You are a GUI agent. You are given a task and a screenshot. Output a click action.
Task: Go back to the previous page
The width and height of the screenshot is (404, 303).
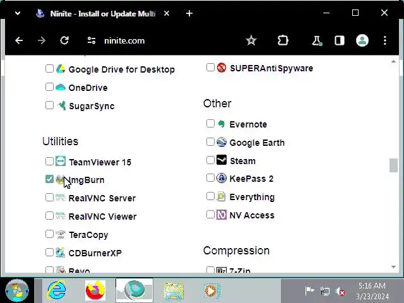(19, 40)
